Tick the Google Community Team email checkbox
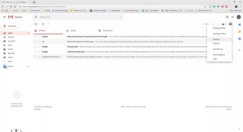This screenshot has width=243, height=132. pyautogui.click(x=36, y=57)
